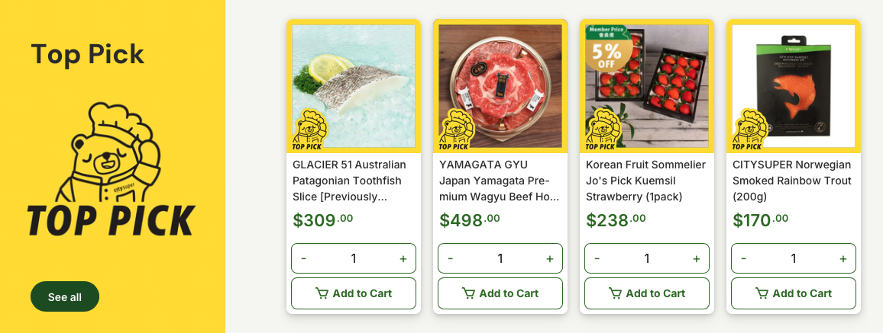The width and height of the screenshot is (883, 333).
Task: Add Yamagata Wagyu Beef to cart
Action: tap(500, 293)
